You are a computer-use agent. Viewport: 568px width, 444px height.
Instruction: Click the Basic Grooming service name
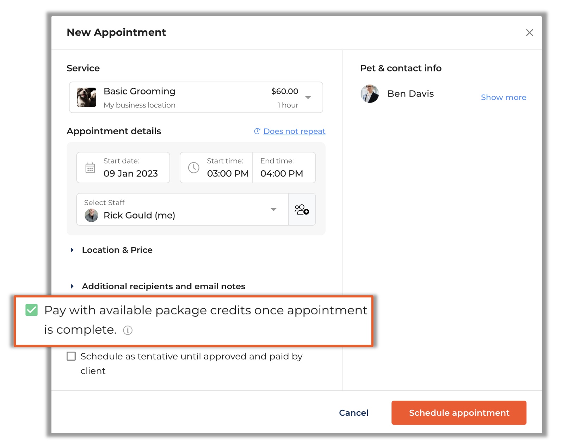coord(139,91)
